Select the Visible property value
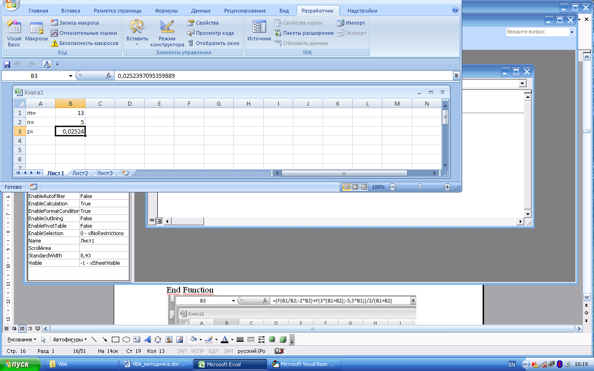Viewport: 594px width, 371px height. (x=104, y=263)
